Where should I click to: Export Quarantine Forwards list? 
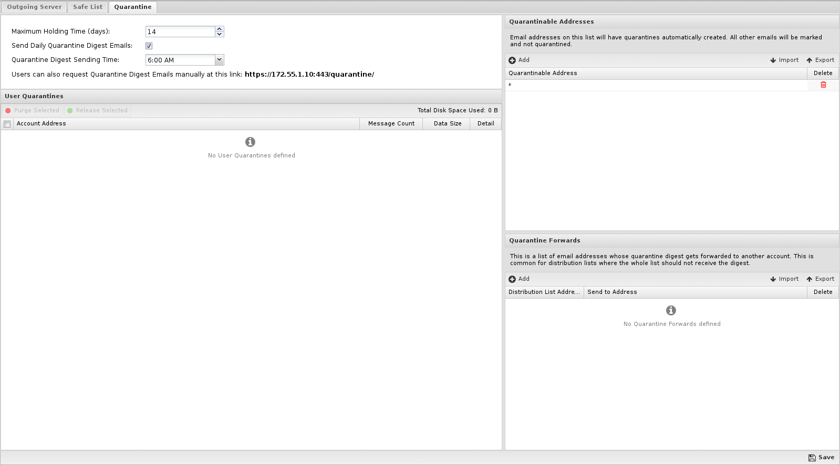coord(821,279)
